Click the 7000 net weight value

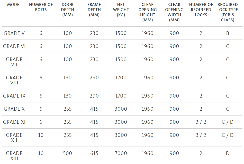[x=121, y=153]
